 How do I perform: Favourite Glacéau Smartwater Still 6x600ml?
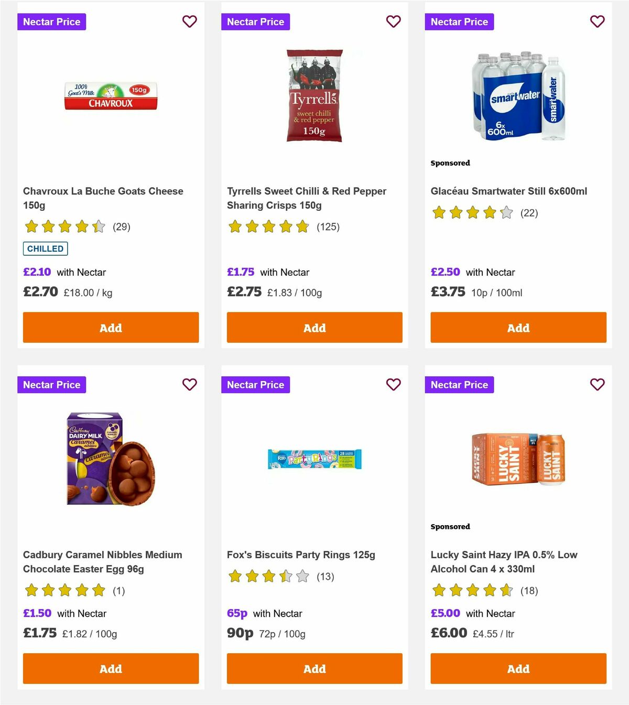tap(597, 21)
